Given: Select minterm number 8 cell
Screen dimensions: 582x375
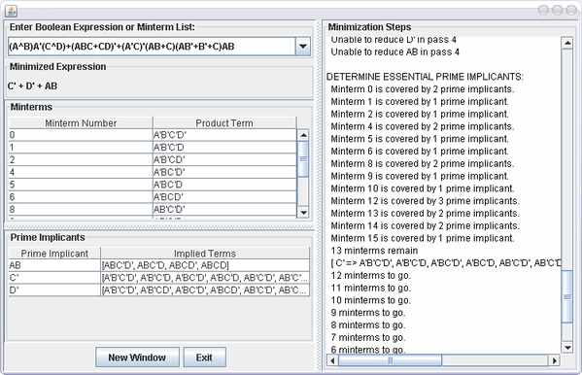Looking at the screenshot, I should coord(81,210).
